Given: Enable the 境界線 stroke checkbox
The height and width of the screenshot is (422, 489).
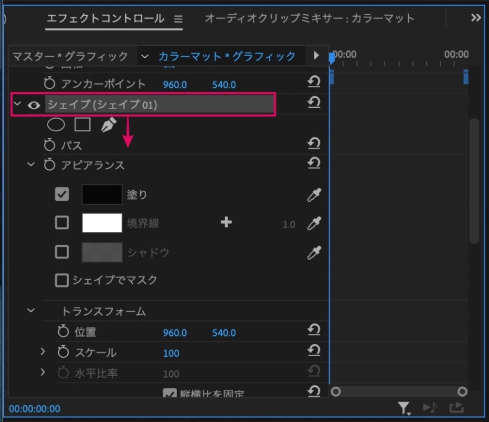Looking at the screenshot, I should tap(62, 223).
